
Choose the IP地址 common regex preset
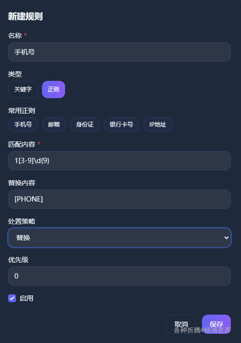pyautogui.click(x=158, y=125)
